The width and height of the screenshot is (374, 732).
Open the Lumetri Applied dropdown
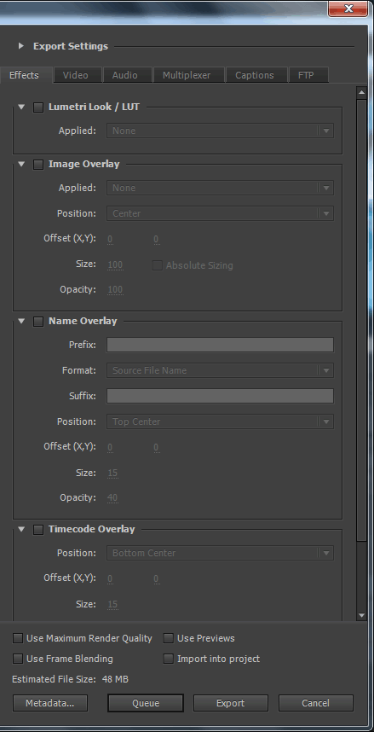(x=220, y=131)
